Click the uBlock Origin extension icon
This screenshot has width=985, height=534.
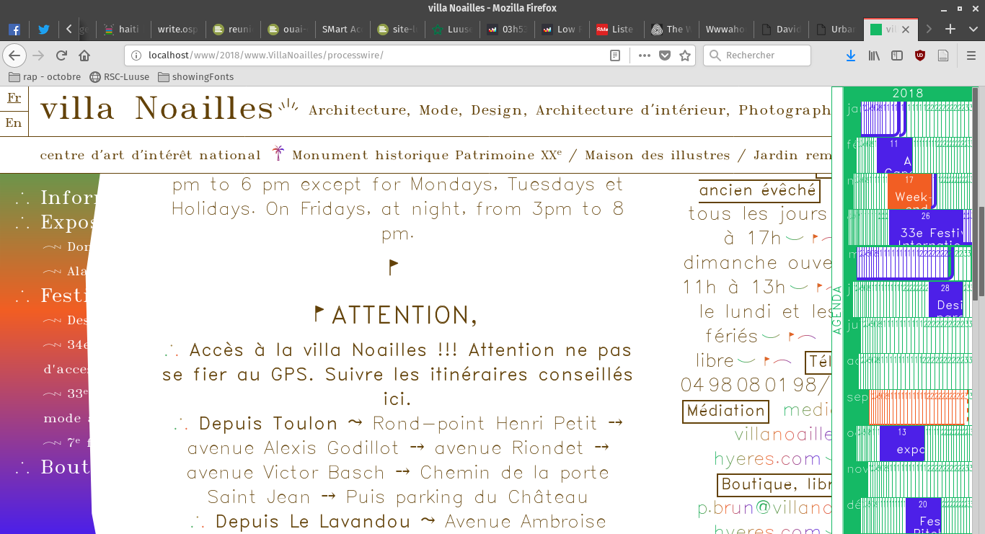tap(919, 55)
